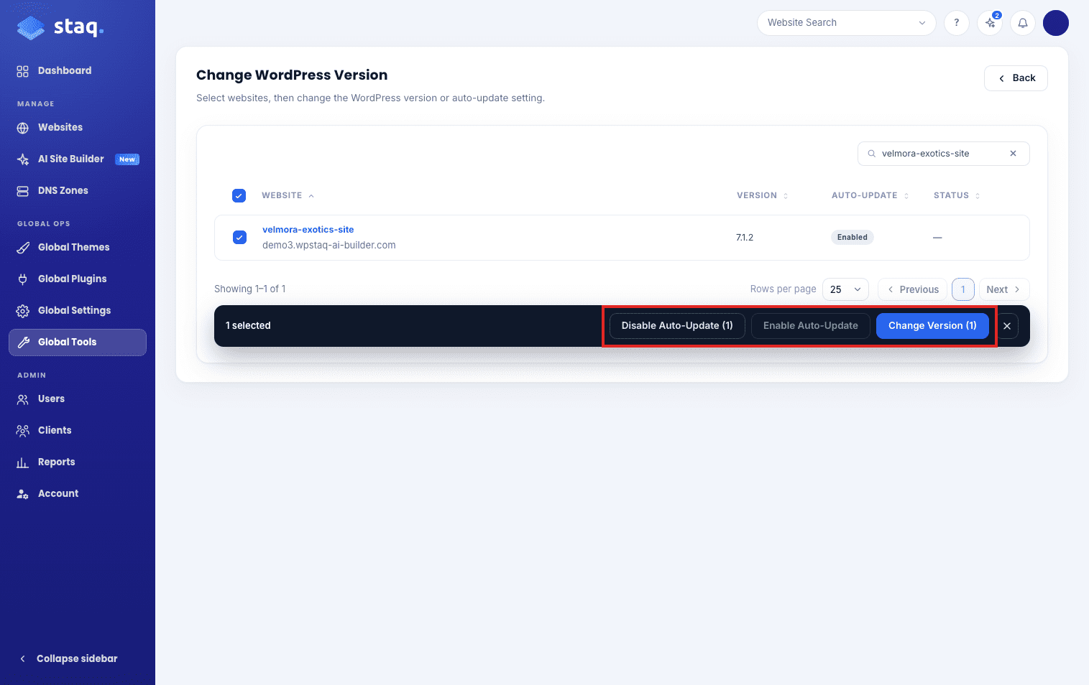The image size is (1089, 685).
Task: Open Reports chart item
Action: [78, 462]
